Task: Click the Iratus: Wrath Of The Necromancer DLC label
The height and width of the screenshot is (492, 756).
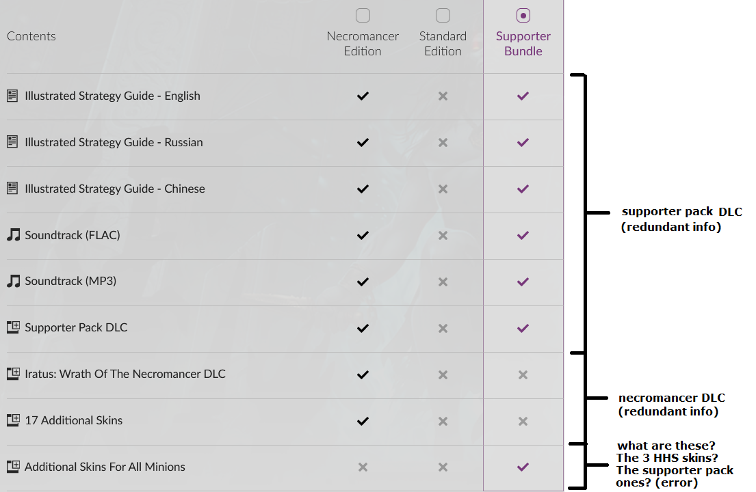Action: pos(125,374)
